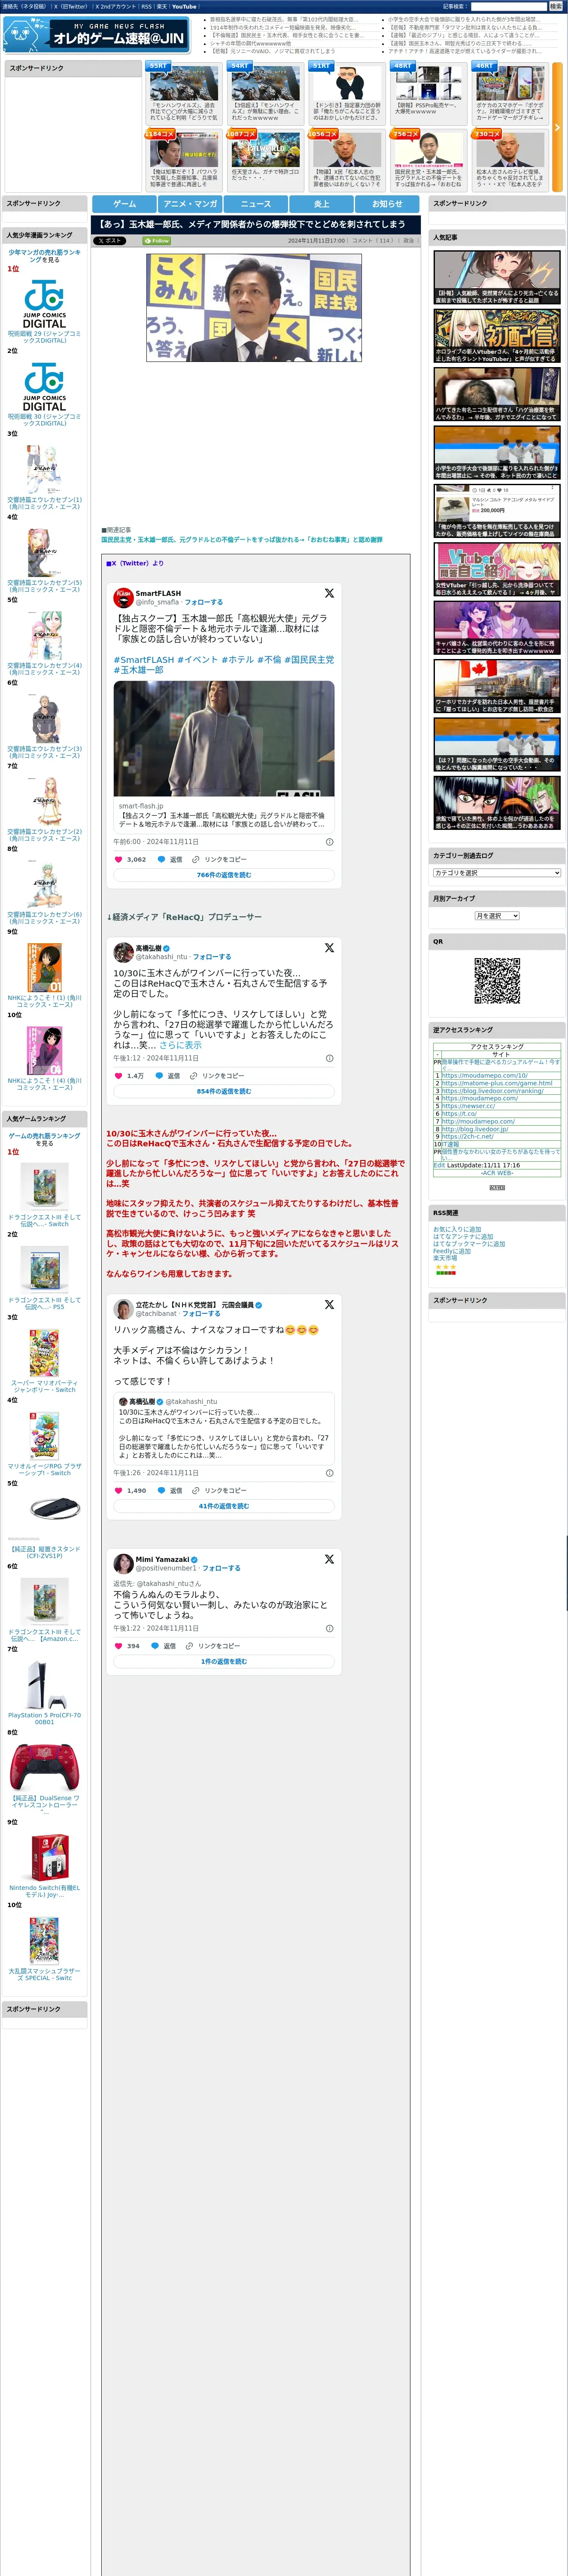568x2576 pixels.
Task: Open the ニュース navigation tab
Action: click(x=256, y=203)
